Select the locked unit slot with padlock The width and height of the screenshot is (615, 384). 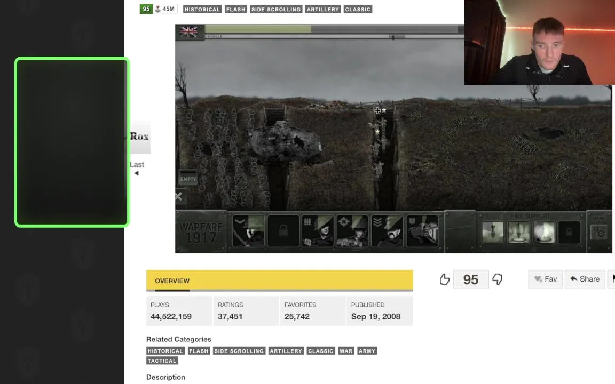coord(283,231)
